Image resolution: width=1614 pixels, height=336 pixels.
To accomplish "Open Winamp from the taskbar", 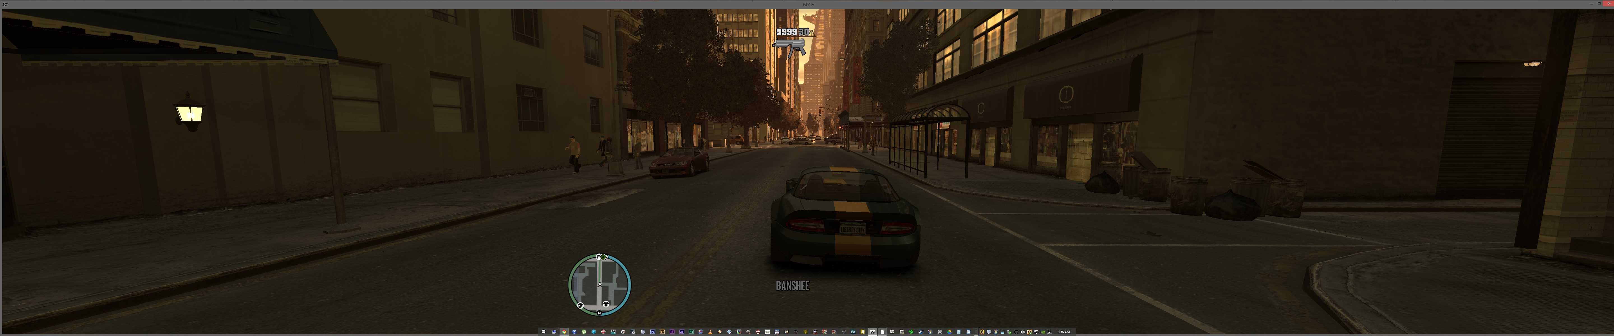I will 720,332.
